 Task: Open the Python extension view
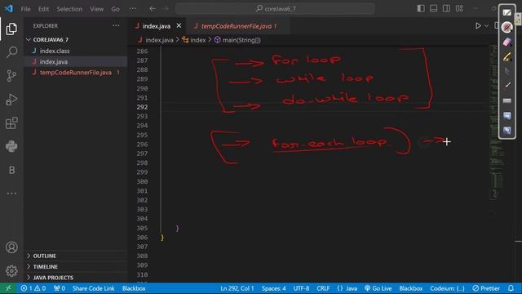(11, 146)
